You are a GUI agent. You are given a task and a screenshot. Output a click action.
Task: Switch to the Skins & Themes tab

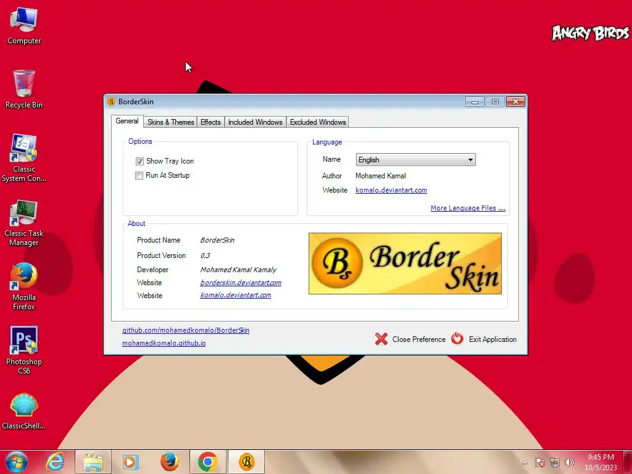point(170,122)
